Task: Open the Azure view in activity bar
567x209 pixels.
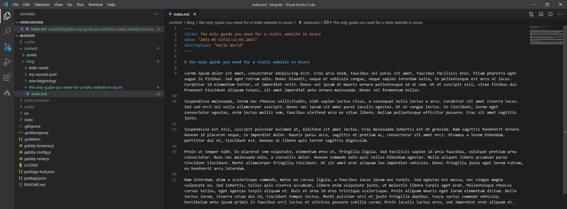Action: click(x=7, y=93)
